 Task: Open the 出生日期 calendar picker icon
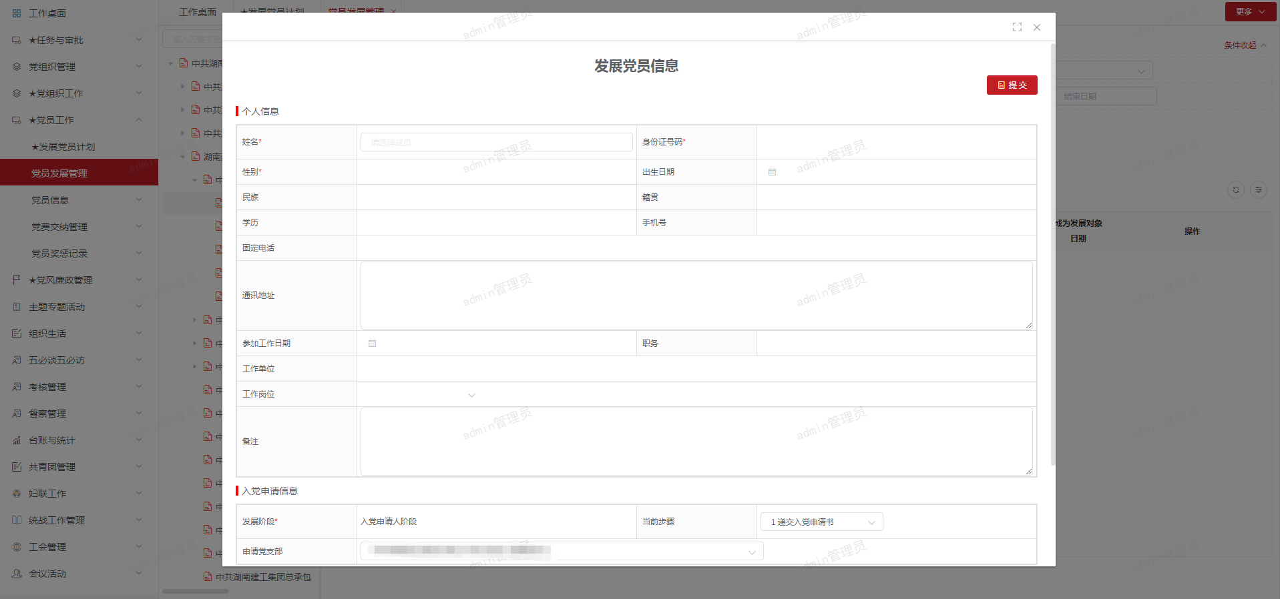[x=773, y=172]
